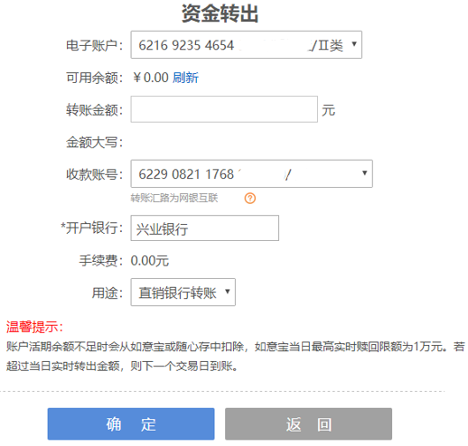The height and width of the screenshot is (446, 468).
Task: Click the 手续费 0.00元 fee value
Action: coord(150,261)
